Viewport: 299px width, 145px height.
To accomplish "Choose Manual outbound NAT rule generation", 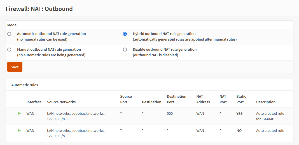I will point(9,50).
